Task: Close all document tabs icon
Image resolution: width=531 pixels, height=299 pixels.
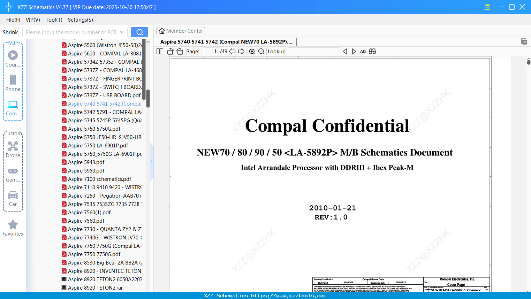Action: [x=524, y=41]
